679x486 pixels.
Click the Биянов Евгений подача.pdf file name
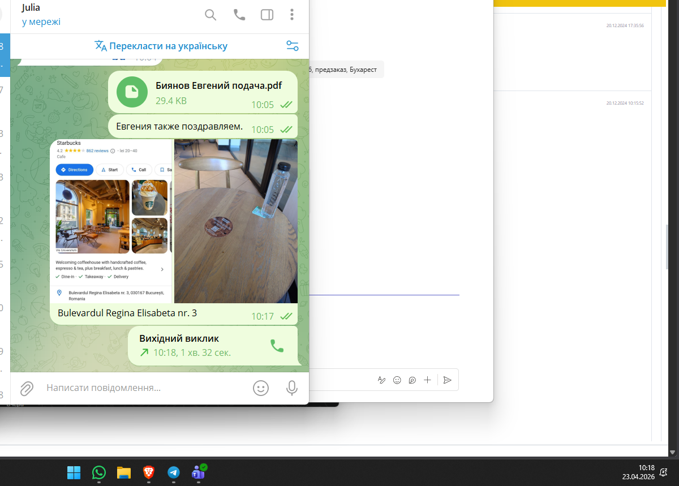click(218, 86)
